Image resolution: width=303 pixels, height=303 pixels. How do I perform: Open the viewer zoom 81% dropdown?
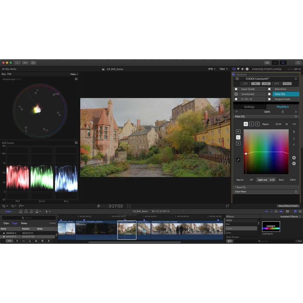[x=212, y=69]
